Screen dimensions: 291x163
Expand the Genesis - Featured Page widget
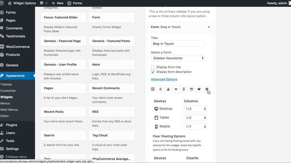[63, 41]
